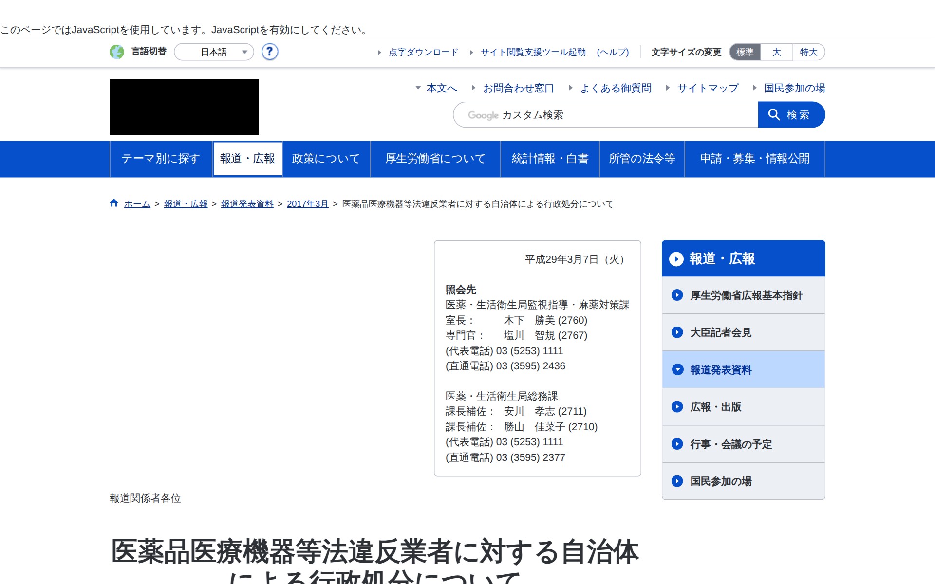Image resolution: width=935 pixels, height=584 pixels.
Task: Switch text size to 大
Action: [776, 52]
